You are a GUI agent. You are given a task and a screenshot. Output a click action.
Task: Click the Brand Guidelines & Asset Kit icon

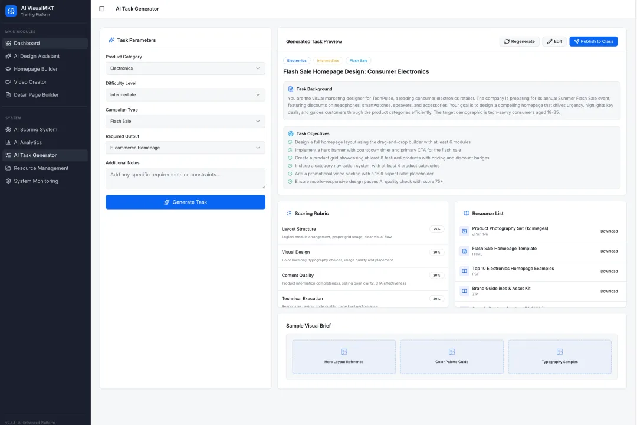pos(464,291)
